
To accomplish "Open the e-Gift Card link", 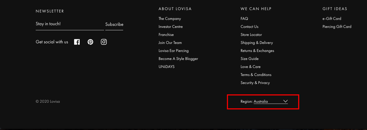I will [332, 19].
